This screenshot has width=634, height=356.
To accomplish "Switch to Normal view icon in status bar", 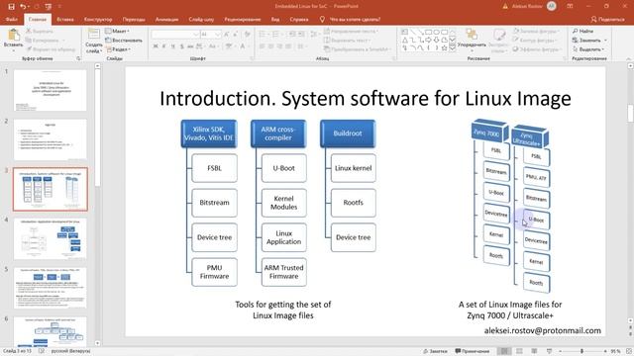I will [x=504, y=351].
